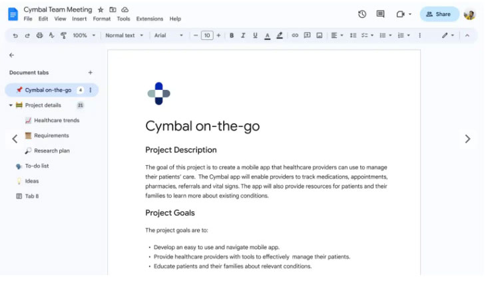
Task: Open the Arial font dropdown
Action: pos(168,35)
